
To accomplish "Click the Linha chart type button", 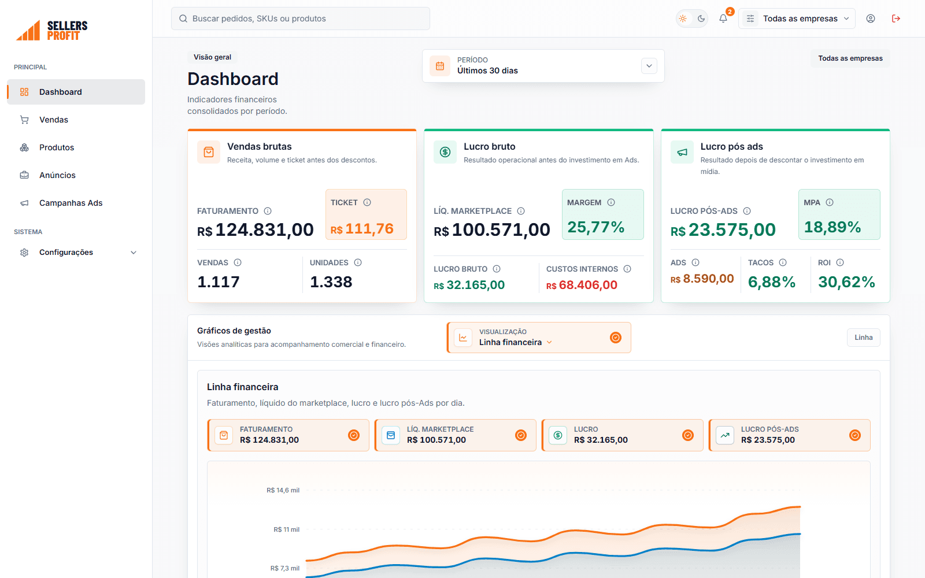I will point(864,338).
